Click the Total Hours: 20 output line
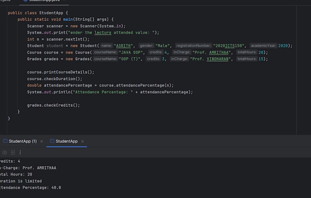 pos(16,174)
